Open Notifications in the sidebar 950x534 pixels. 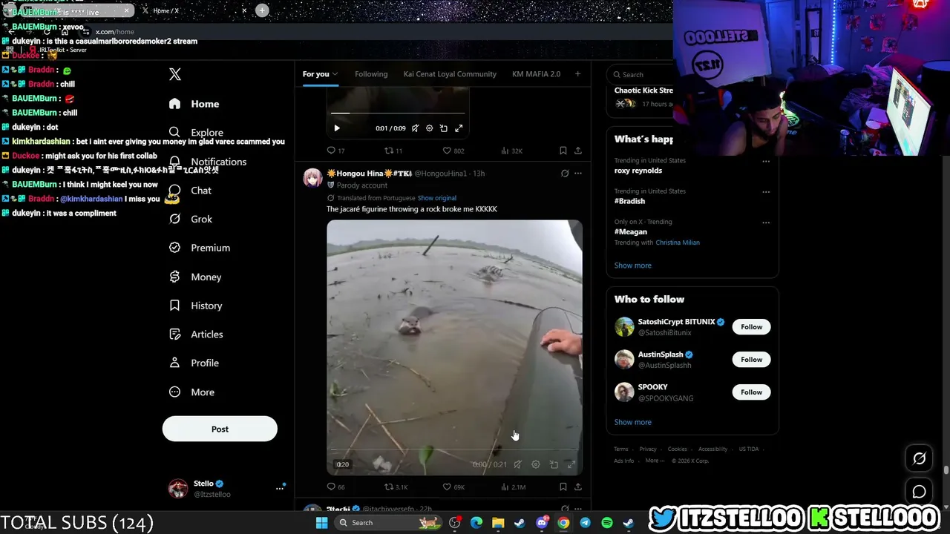(208, 162)
